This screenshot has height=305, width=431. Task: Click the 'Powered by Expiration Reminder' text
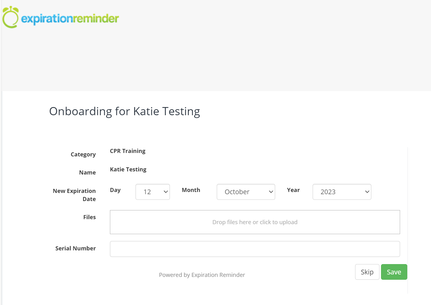[x=202, y=275]
